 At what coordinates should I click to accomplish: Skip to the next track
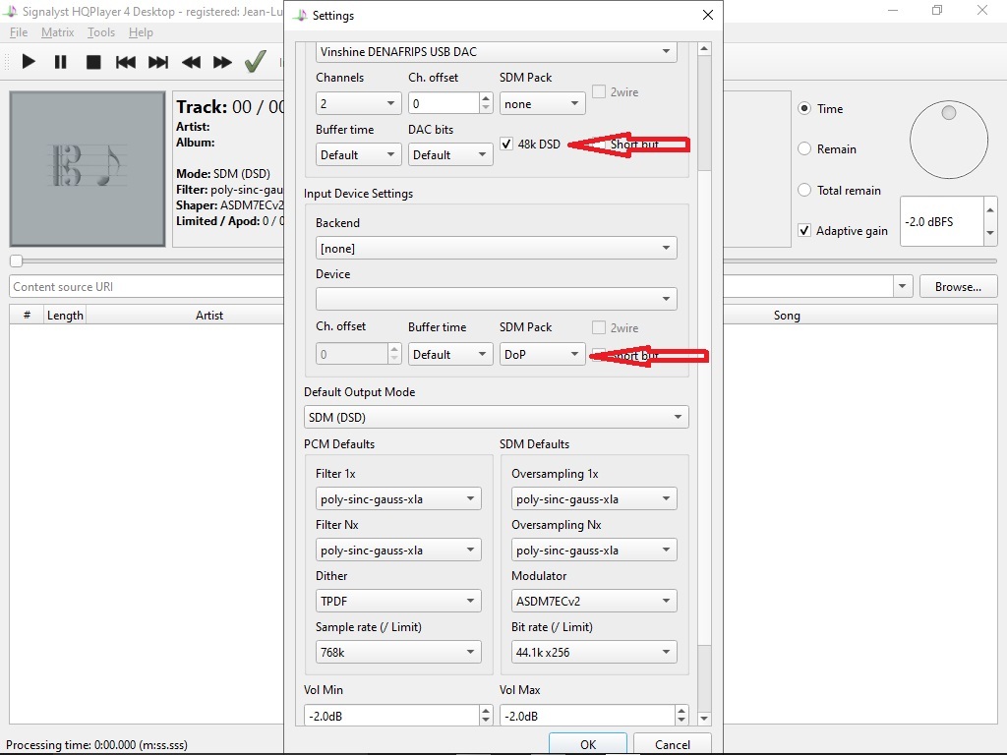pyautogui.click(x=158, y=62)
